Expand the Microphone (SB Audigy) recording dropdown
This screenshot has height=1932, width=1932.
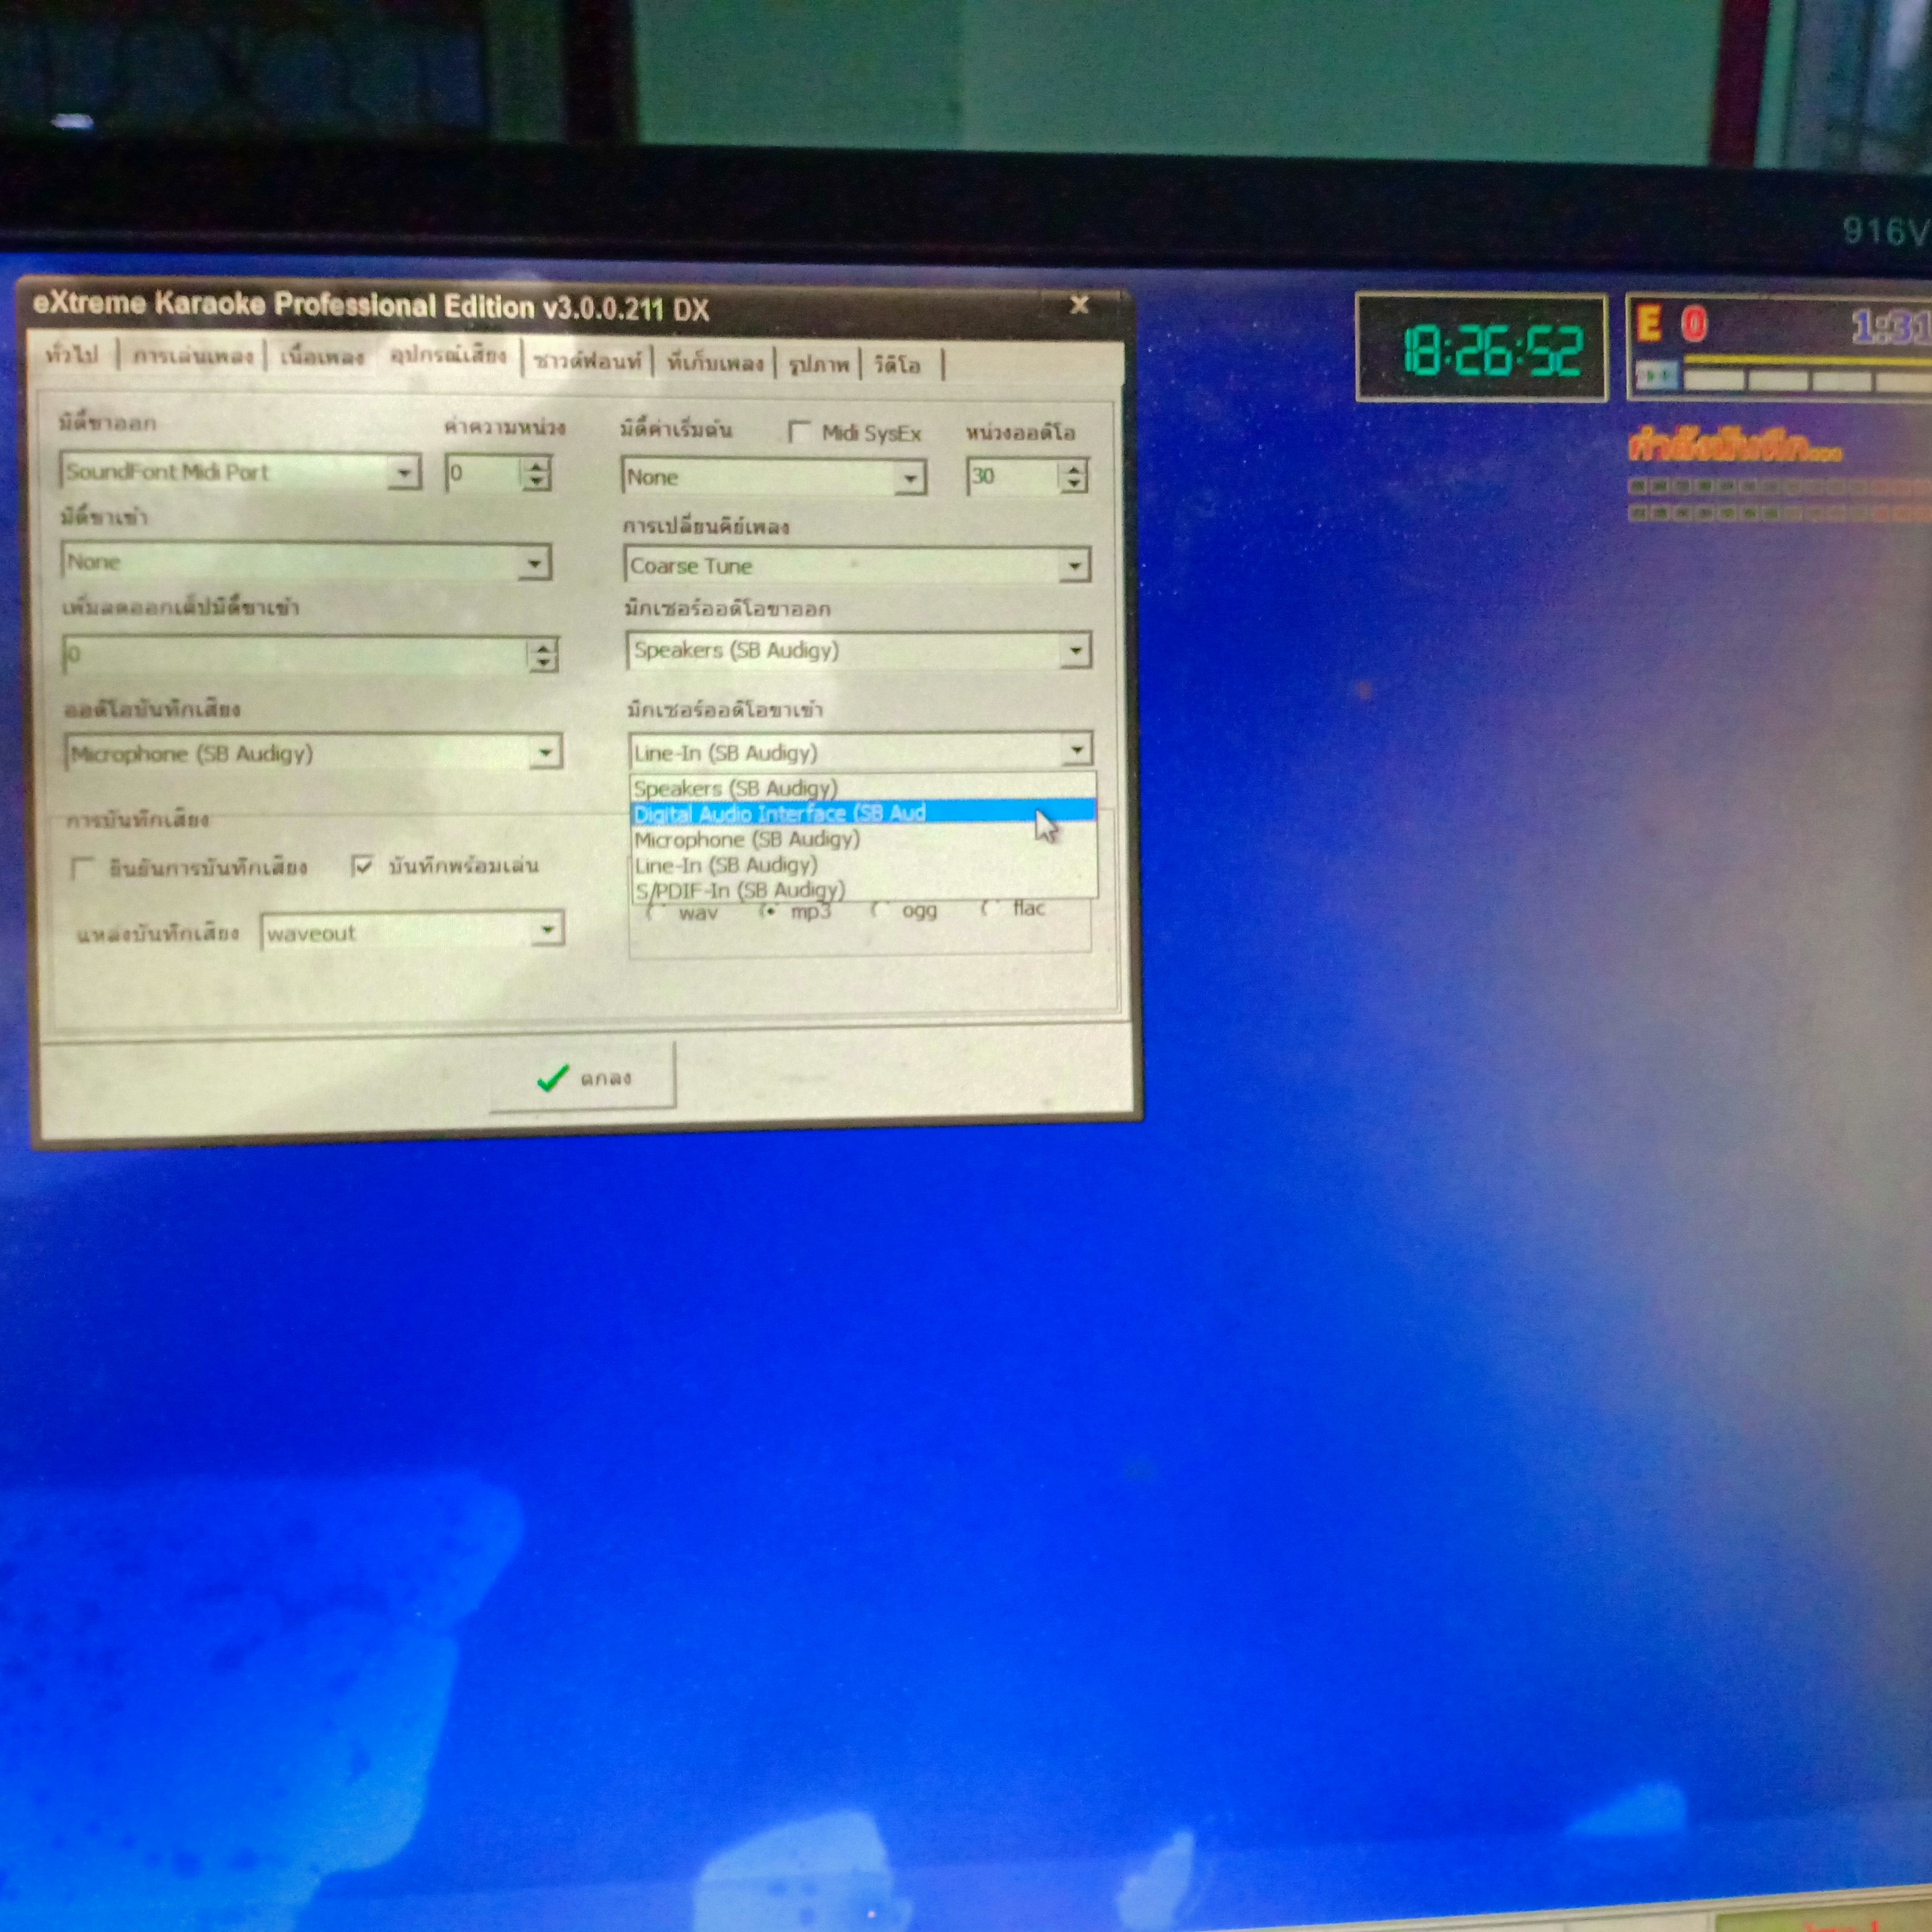[x=546, y=752]
